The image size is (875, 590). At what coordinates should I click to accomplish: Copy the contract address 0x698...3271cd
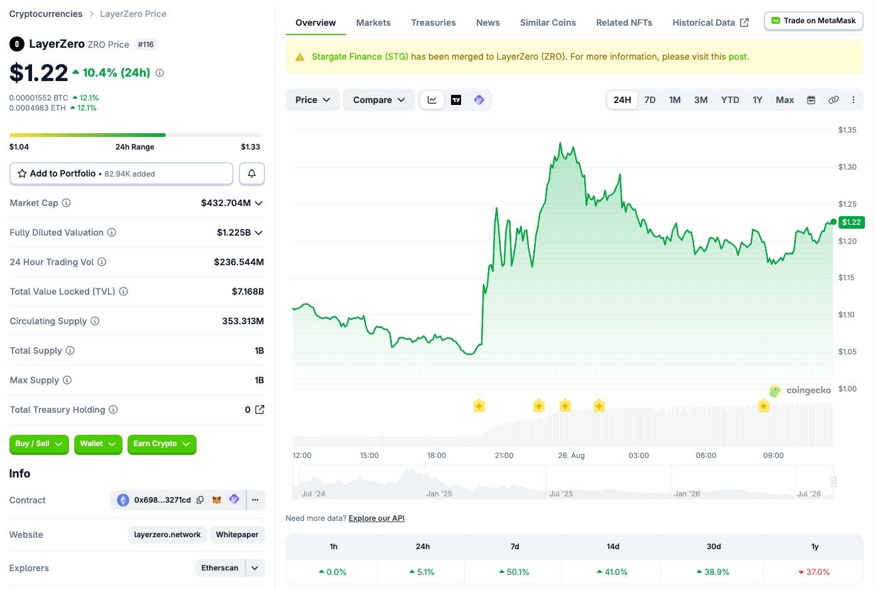click(200, 500)
